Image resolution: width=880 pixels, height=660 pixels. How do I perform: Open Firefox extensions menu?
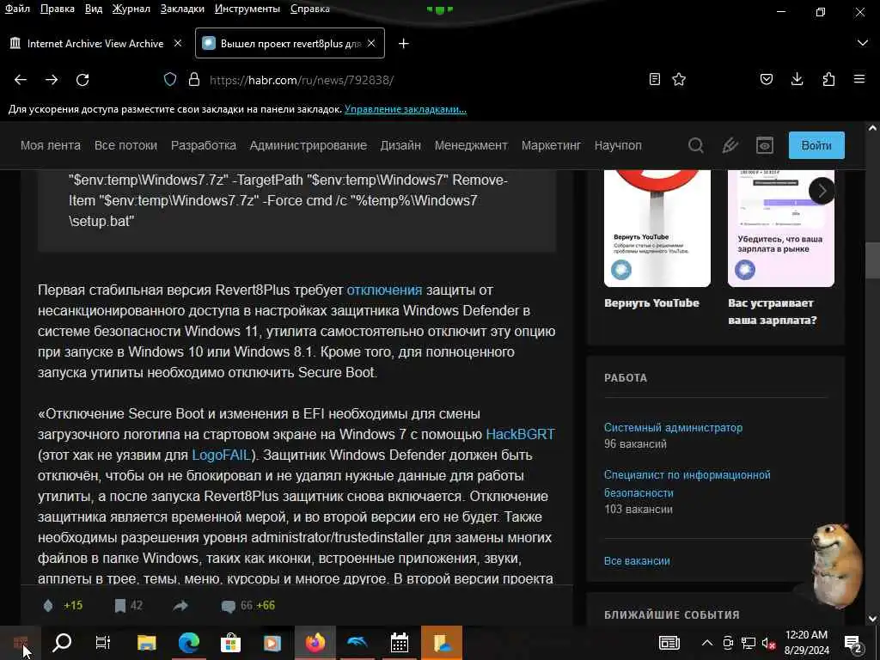click(x=828, y=79)
